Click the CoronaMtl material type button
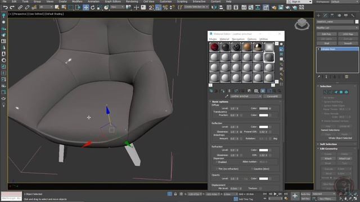The image size is (360, 202). (272, 97)
